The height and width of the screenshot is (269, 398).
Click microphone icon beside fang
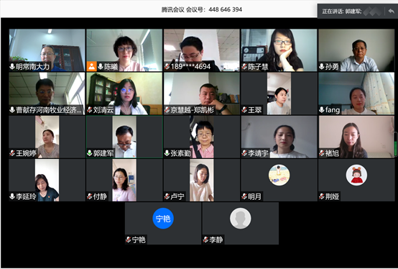click(x=322, y=110)
